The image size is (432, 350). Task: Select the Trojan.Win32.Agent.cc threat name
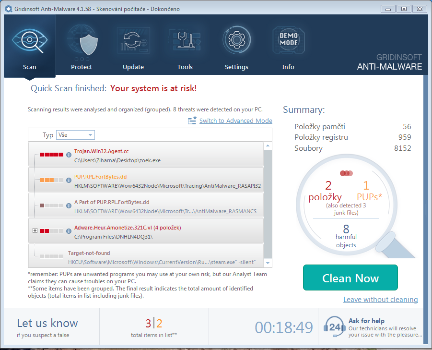[x=101, y=151]
